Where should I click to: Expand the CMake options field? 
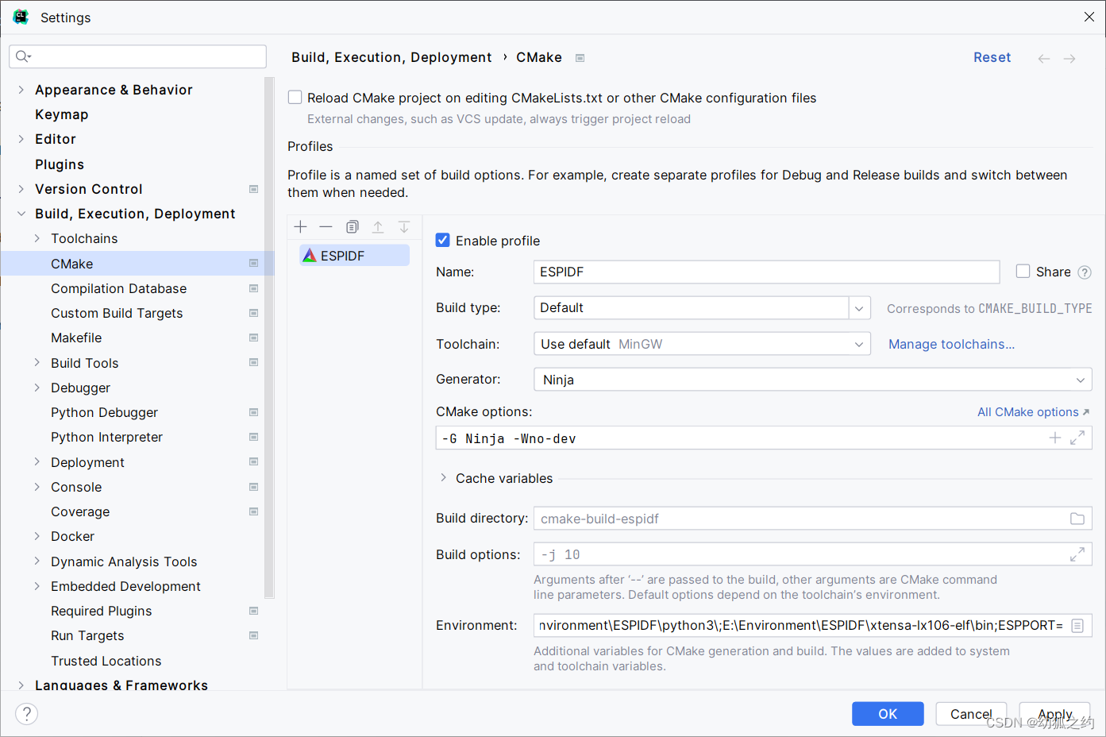(x=1077, y=438)
